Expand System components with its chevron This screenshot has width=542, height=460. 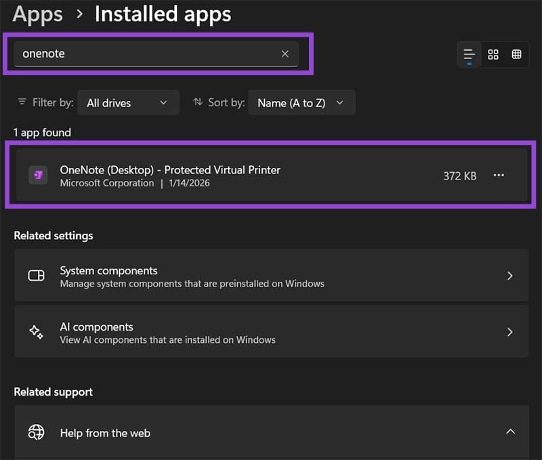(511, 276)
